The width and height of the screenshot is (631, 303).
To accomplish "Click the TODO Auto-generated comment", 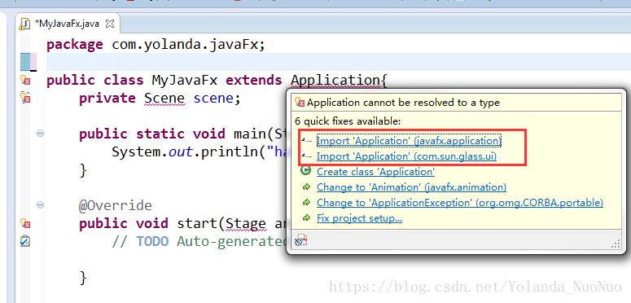I will pyautogui.click(x=199, y=241).
